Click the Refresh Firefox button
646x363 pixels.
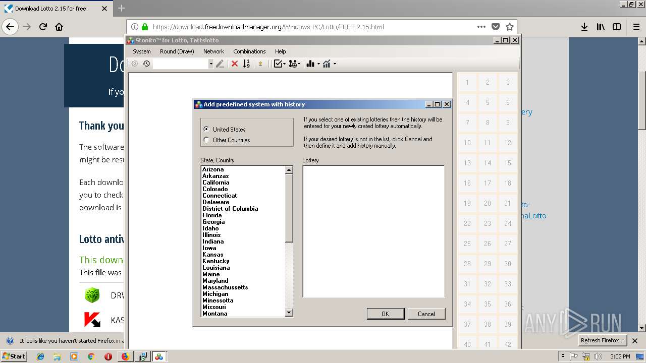point(602,340)
